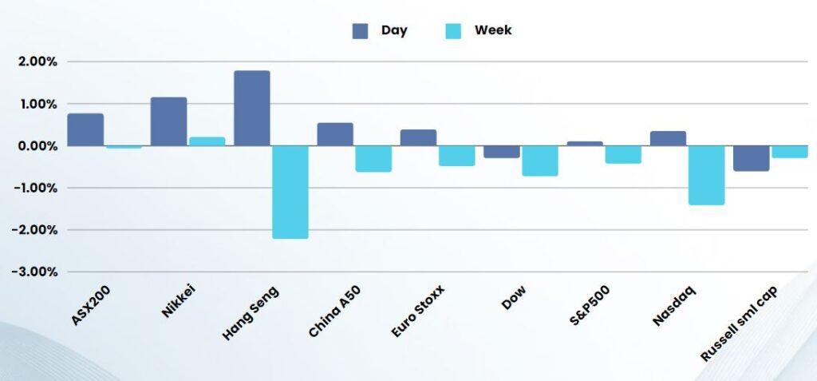Click the Nikkei Day bar

click(x=168, y=121)
